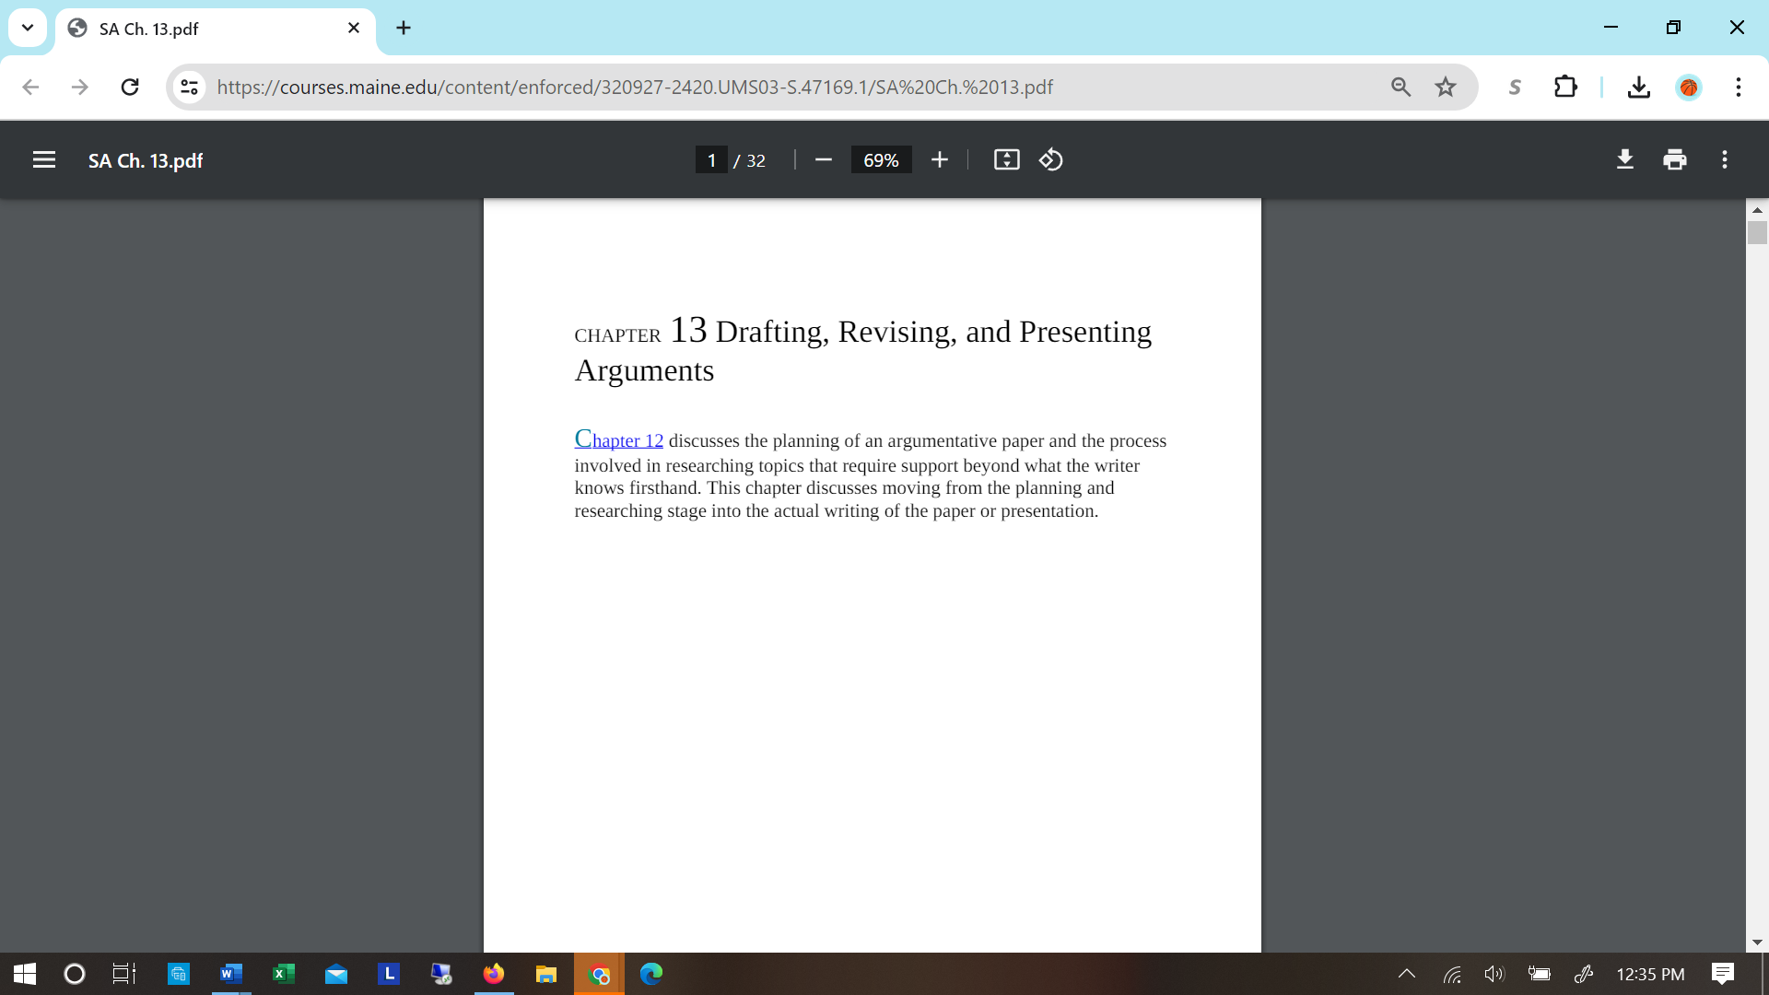Reload the current page
This screenshot has width=1769, height=995.
click(130, 87)
